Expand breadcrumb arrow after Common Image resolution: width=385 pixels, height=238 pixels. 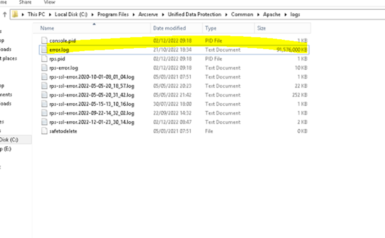point(258,15)
